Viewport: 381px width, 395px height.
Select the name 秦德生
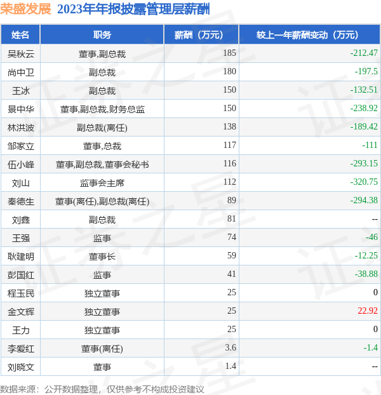21,201
